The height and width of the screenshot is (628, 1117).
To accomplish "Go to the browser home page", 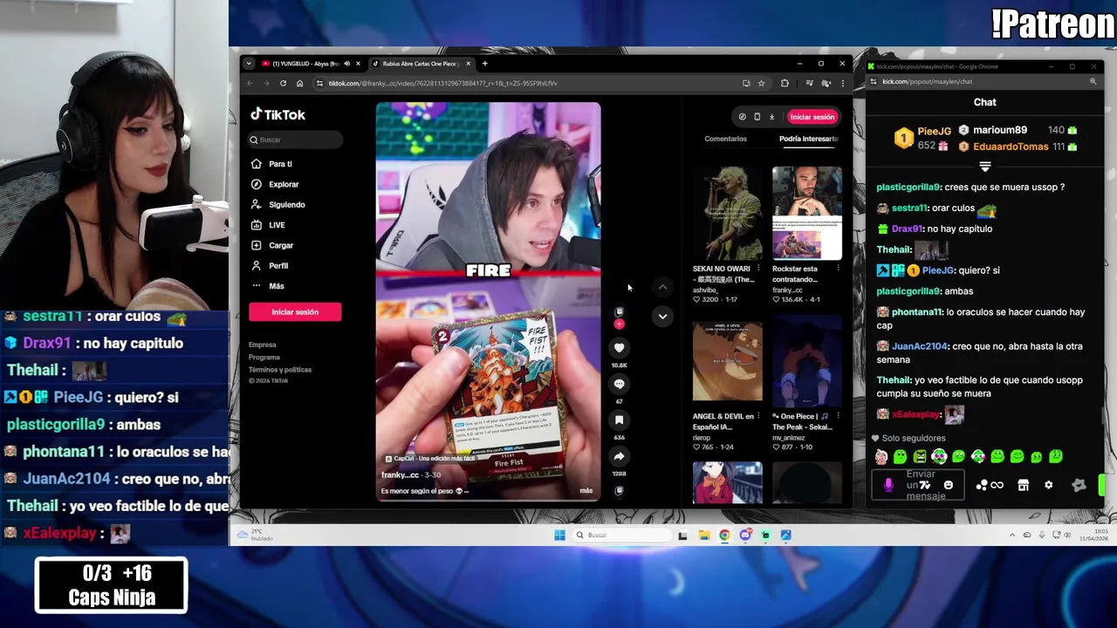I will pyautogui.click(x=299, y=83).
